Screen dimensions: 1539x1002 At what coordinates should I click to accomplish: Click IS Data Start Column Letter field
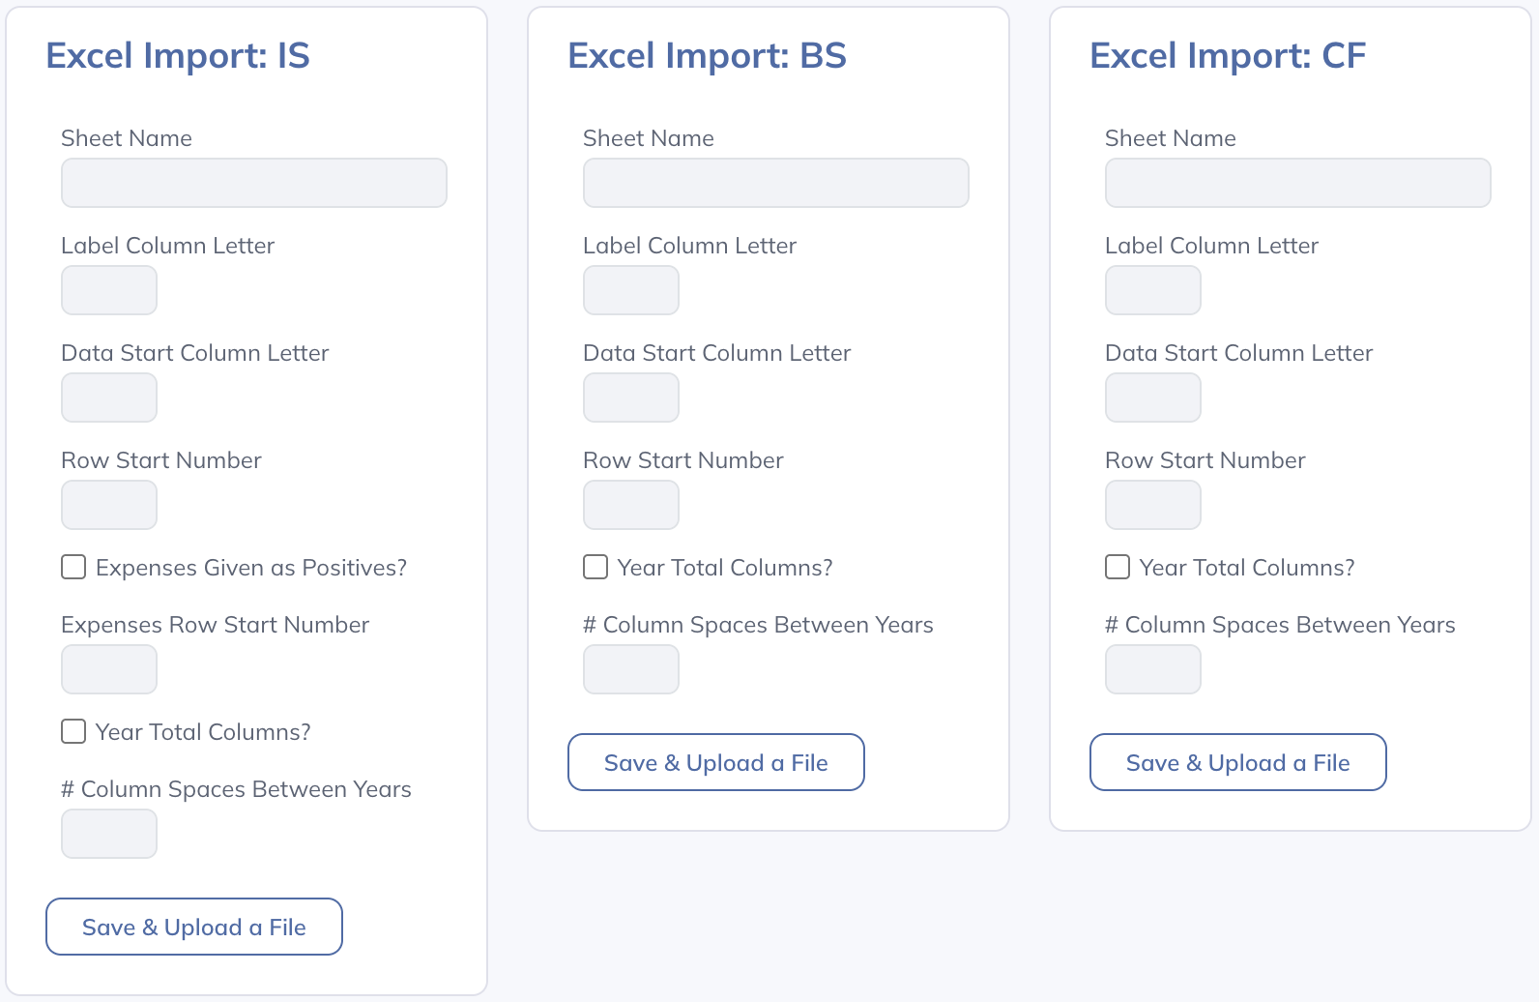(109, 398)
